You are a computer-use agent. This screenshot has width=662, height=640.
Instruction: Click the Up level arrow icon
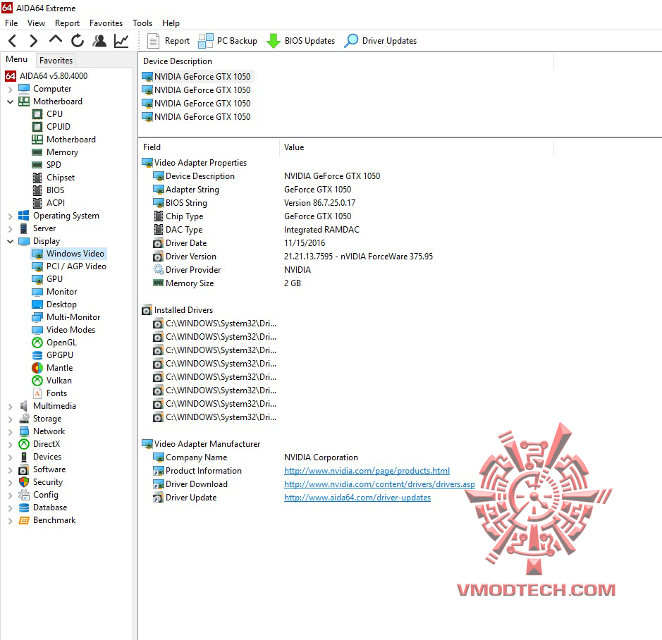click(x=55, y=39)
